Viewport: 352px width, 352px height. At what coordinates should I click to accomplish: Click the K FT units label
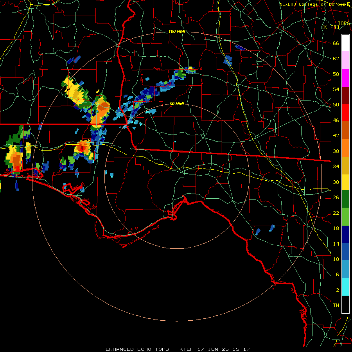point(330,27)
